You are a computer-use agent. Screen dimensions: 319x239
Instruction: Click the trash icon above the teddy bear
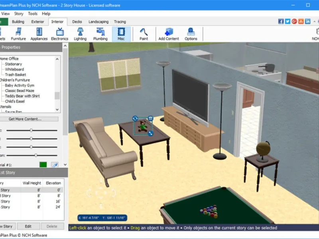click(x=150, y=118)
